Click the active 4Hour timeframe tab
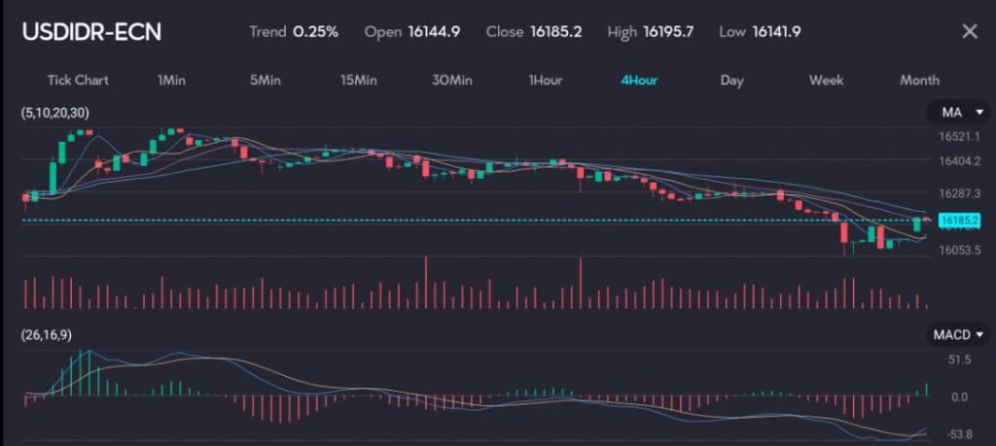Image resolution: width=996 pixels, height=446 pixels. 639,80
